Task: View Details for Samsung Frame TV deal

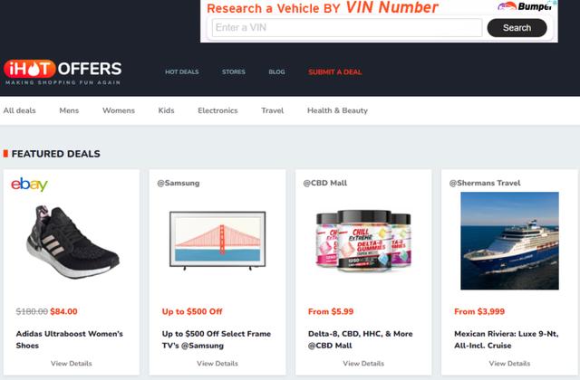Action: click(x=217, y=364)
